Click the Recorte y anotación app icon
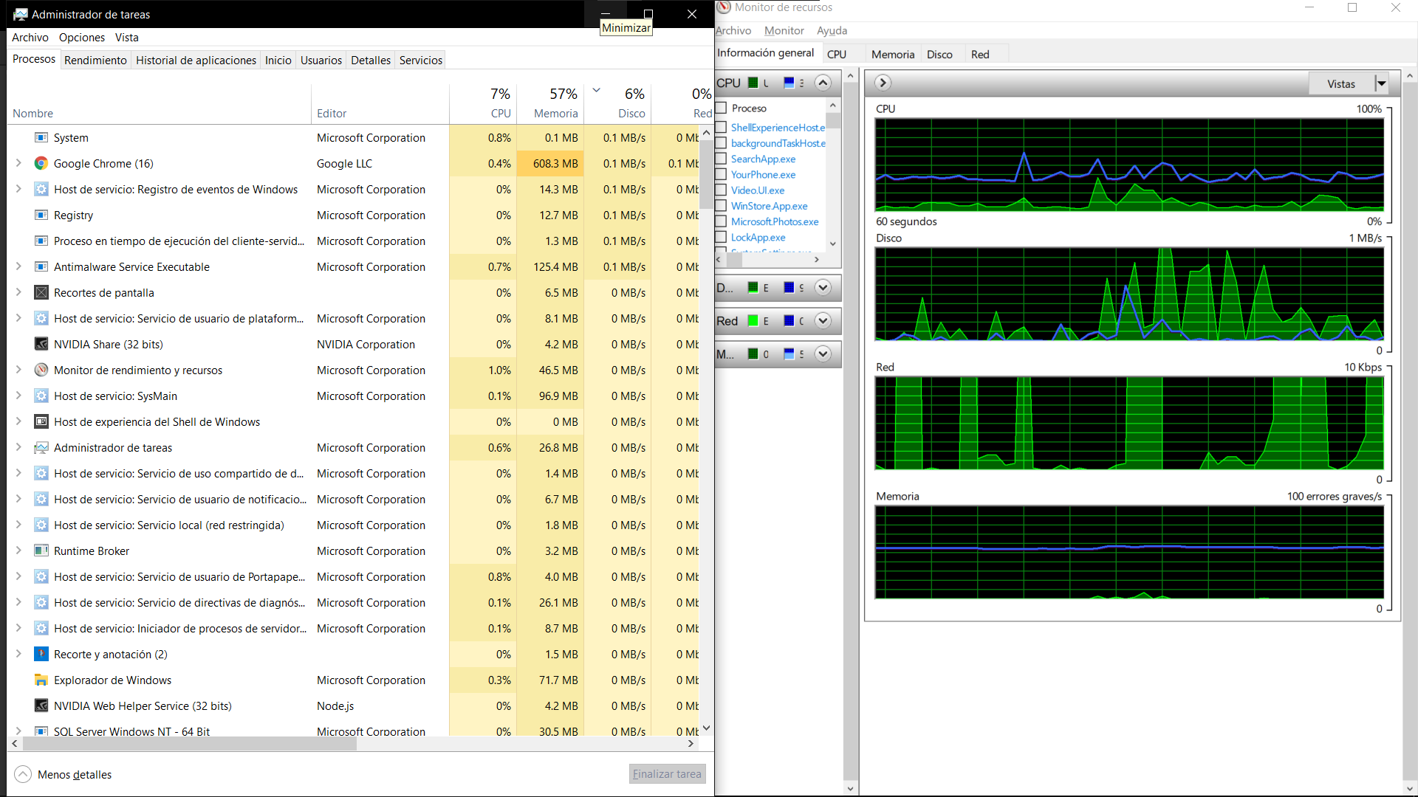The height and width of the screenshot is (797, 1418). pos(41,655)
